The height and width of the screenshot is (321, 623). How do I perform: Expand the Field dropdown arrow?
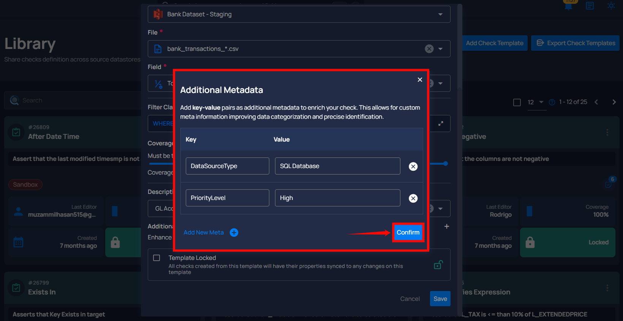tap(441, 83)
